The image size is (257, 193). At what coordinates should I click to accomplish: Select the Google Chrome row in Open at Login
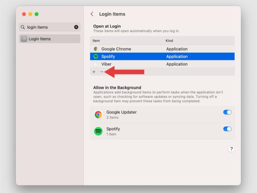(162, 49)
